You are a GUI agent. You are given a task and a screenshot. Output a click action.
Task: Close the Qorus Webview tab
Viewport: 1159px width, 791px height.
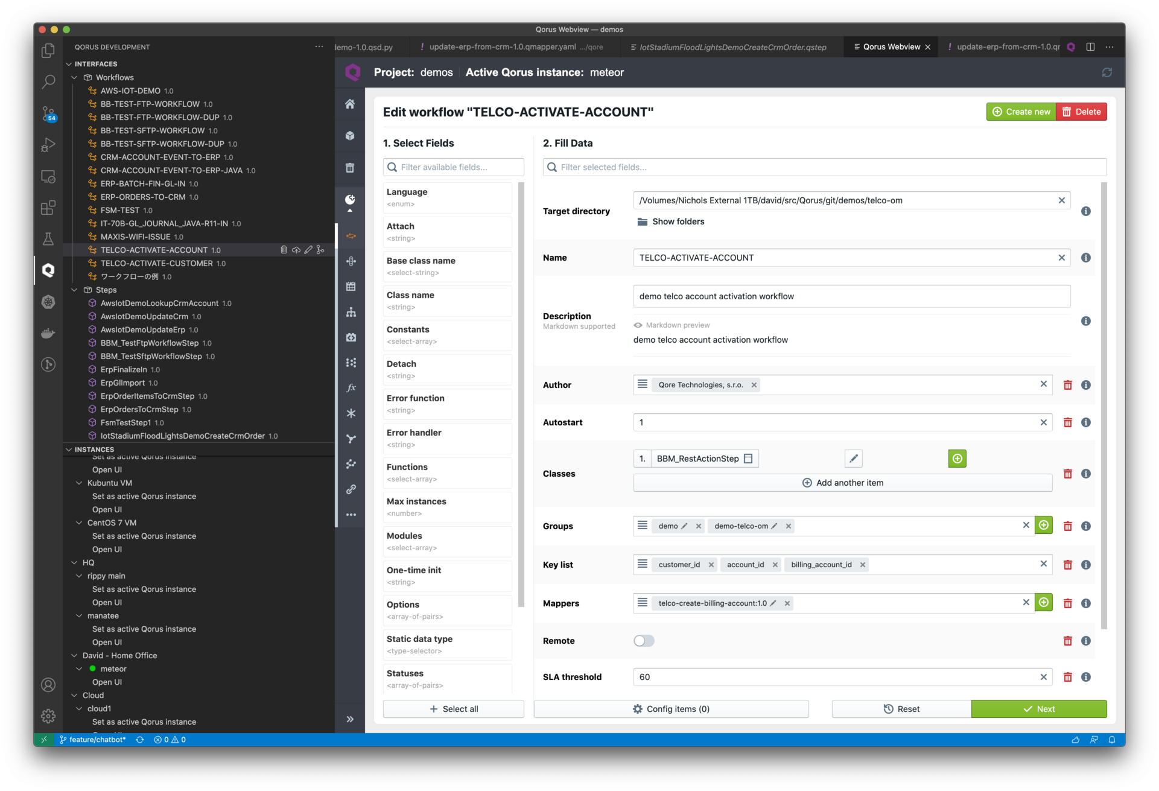(x=928, y=47)
